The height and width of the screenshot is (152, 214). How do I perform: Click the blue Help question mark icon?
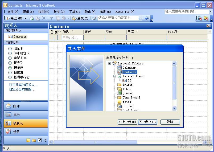click(147, 18)
